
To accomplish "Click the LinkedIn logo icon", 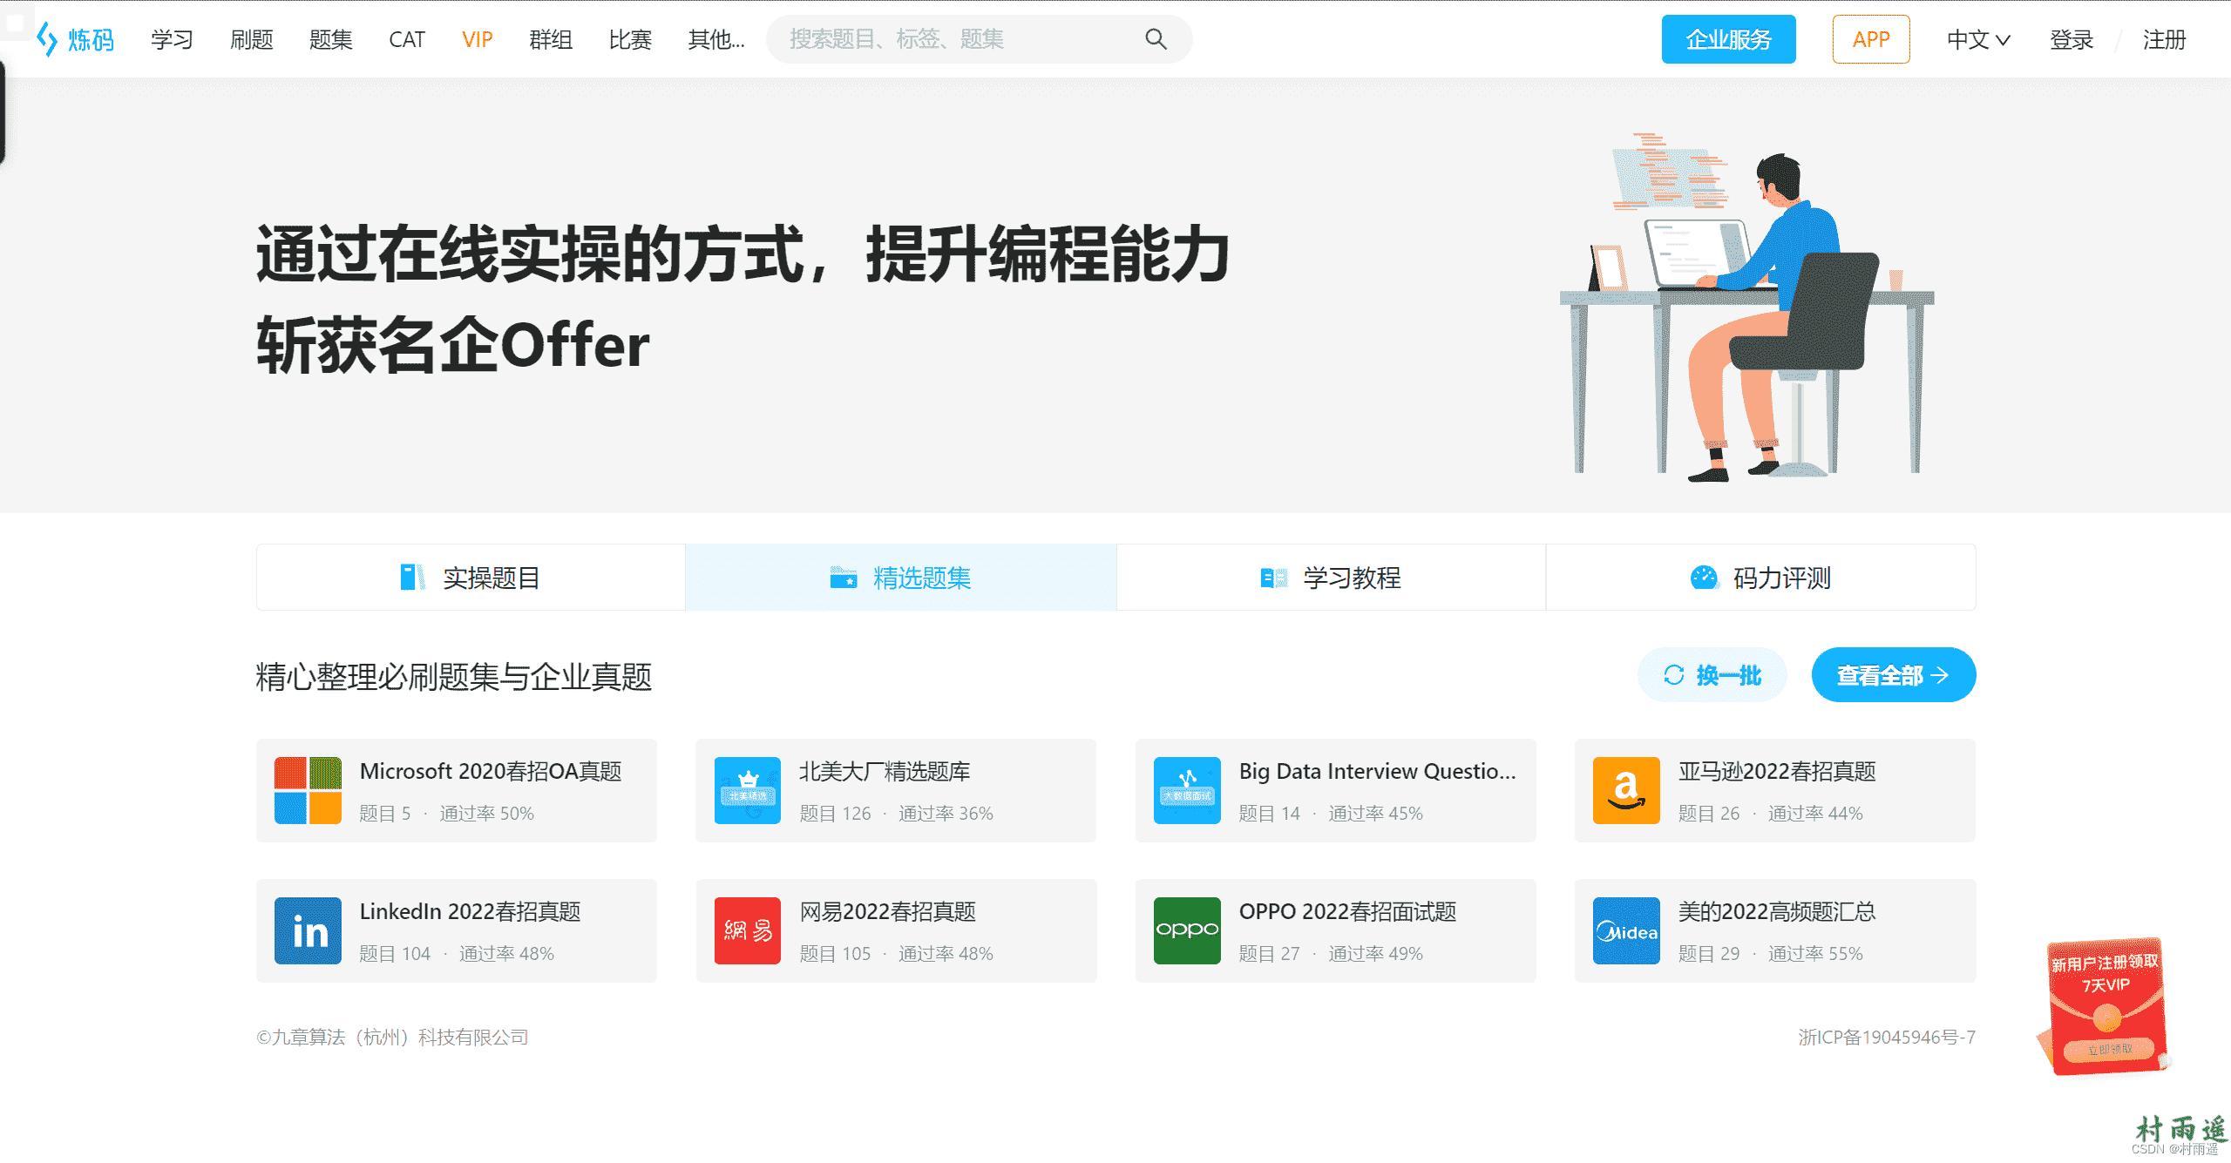I will click(x=308, y=930).
